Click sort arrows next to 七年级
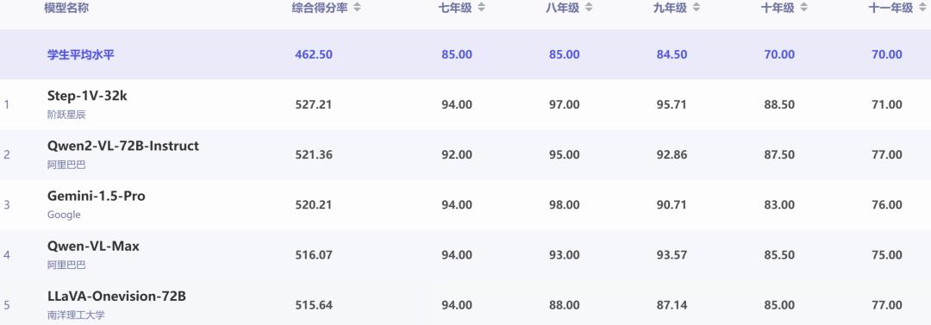931x325 pixels. [482, 8]
